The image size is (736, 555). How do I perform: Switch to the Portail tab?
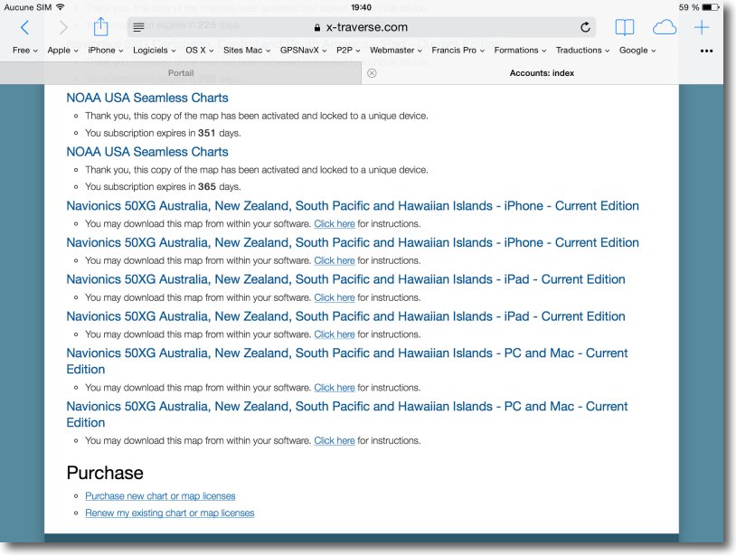(x=181, y=73)
